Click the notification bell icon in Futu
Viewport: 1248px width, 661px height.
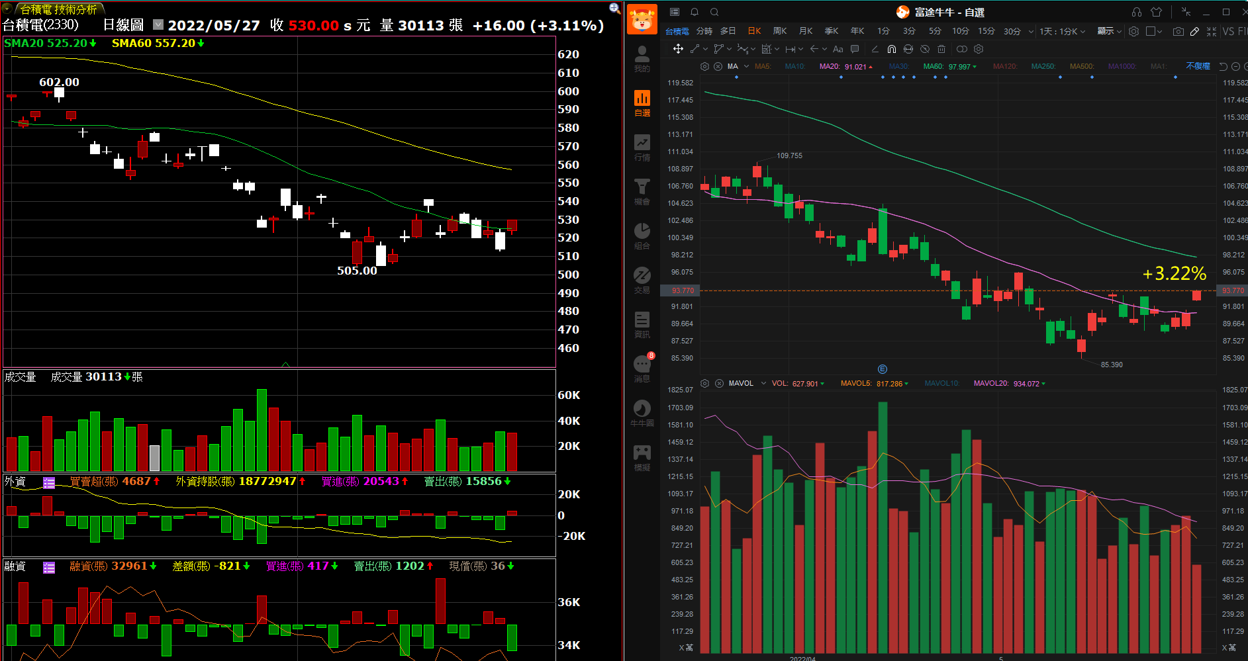pyautogui.click(x=695, y=12)
